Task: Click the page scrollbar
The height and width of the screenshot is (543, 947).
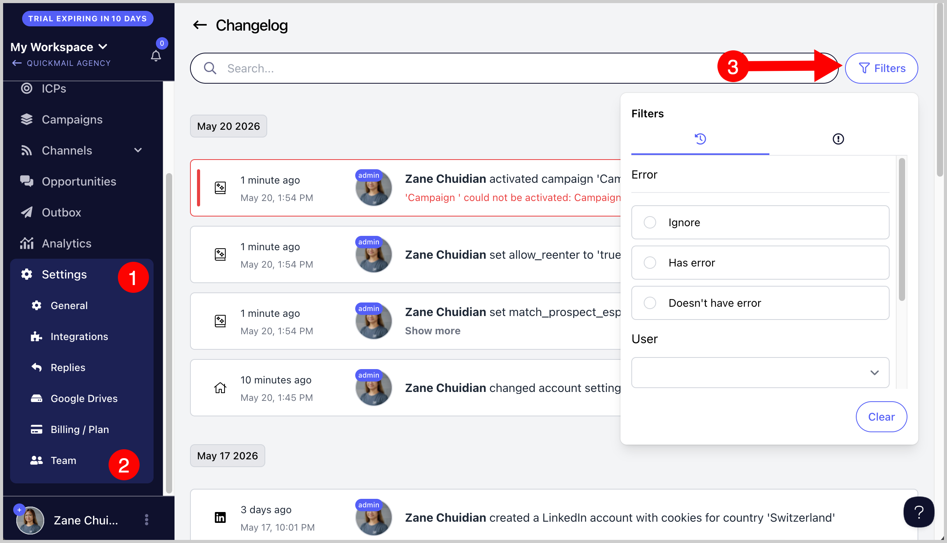Action: tap(940, 89)
